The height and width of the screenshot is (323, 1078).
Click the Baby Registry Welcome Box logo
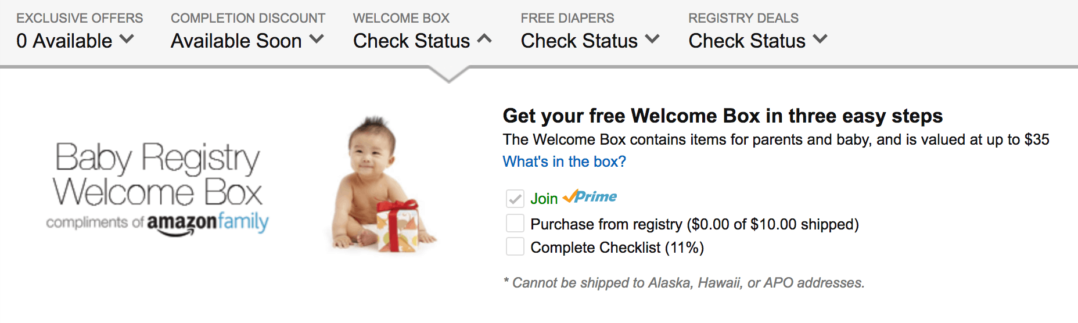[x=157, y=174]
